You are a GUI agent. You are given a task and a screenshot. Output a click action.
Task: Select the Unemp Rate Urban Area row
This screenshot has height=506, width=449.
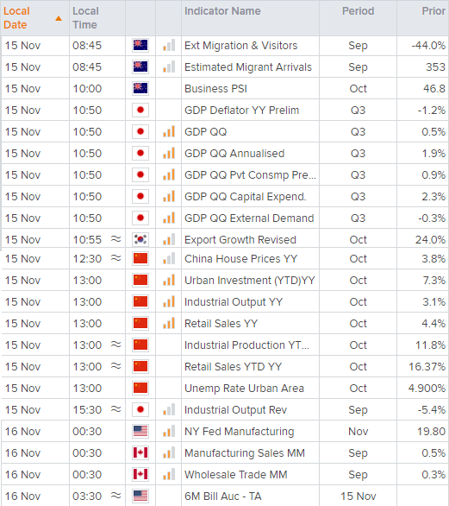[x=224, y=388]
